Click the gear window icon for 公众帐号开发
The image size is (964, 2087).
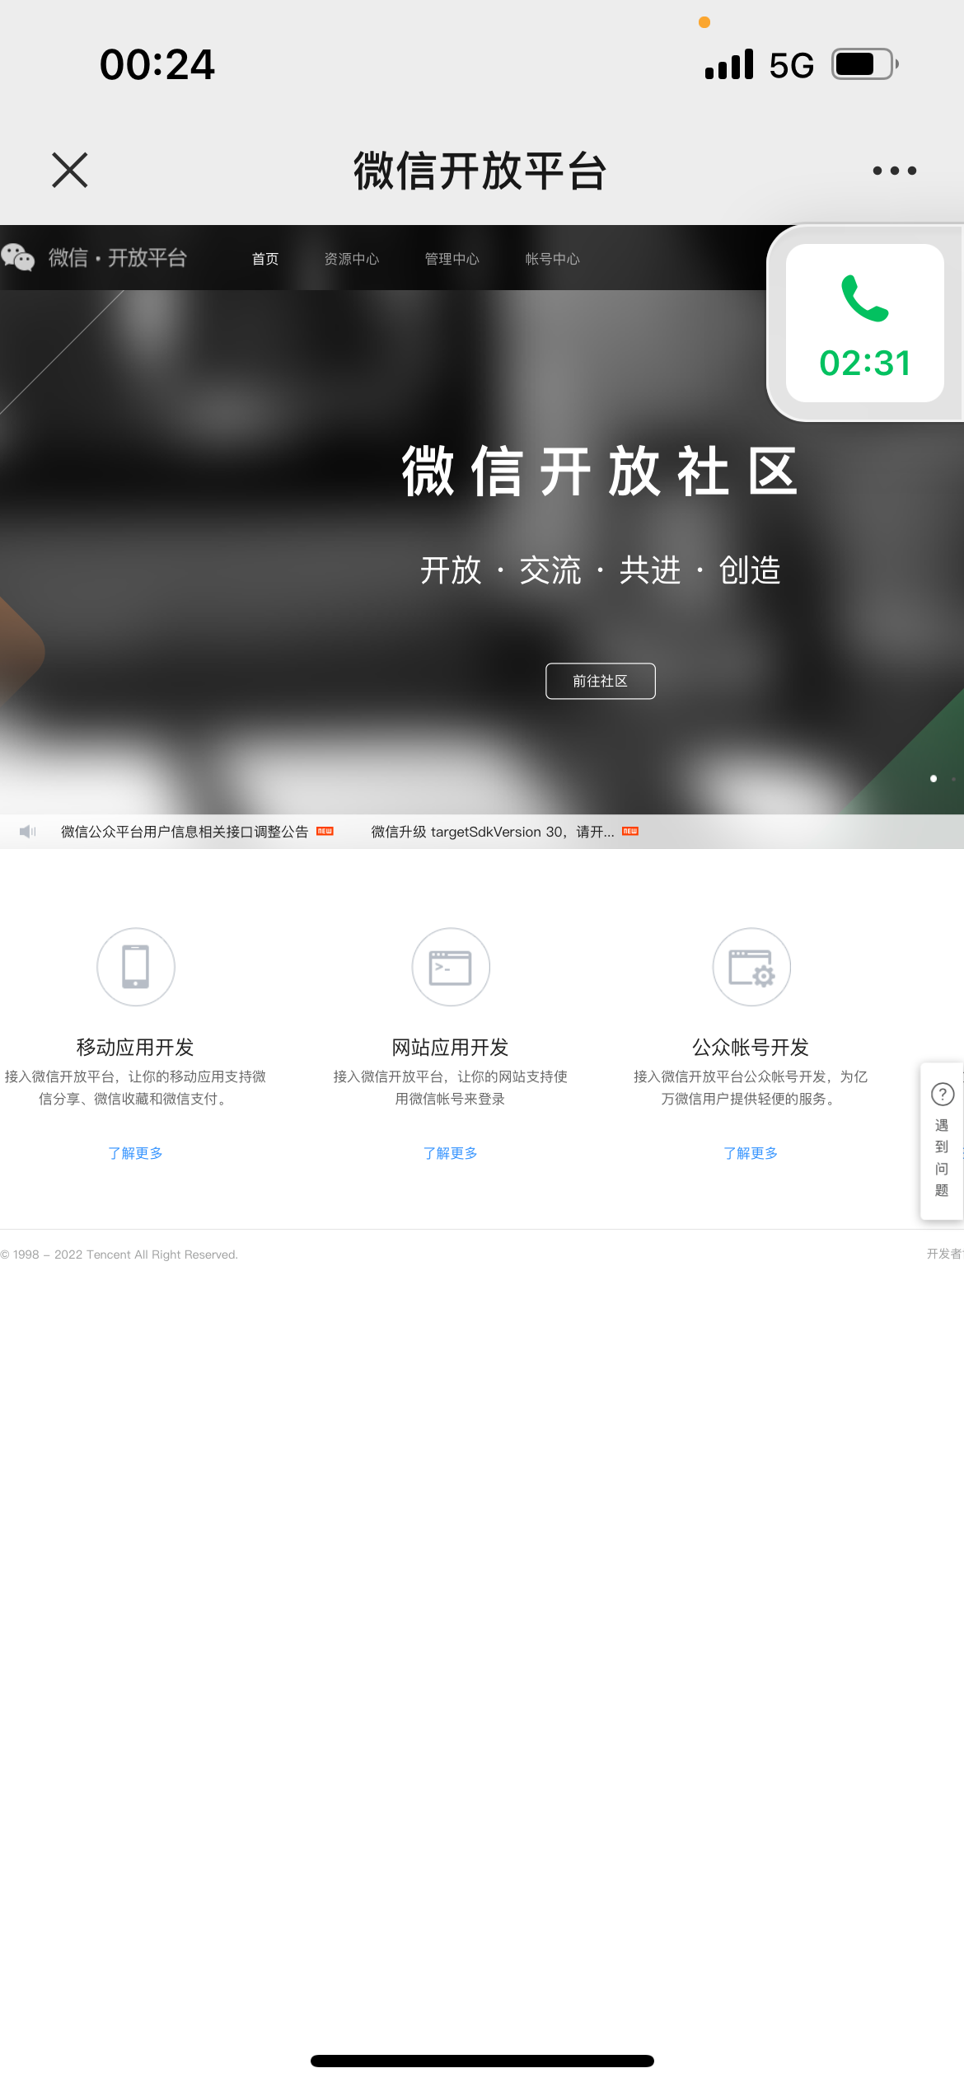(751, 967)
